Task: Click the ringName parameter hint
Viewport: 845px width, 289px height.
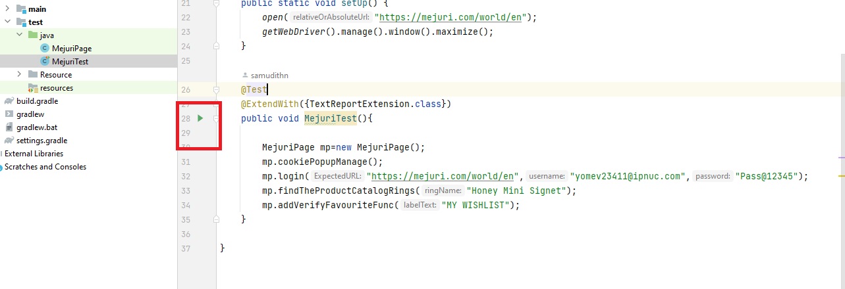Action: coord(443,190)
